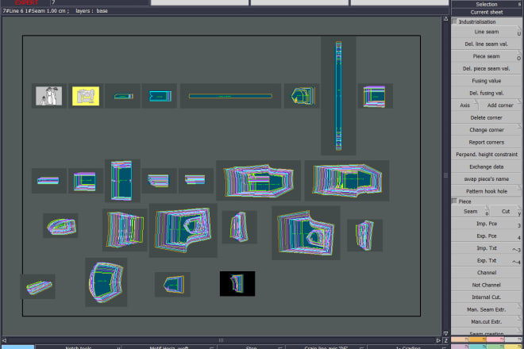Select the long horizontal strip piece sheet

(230, 96)
